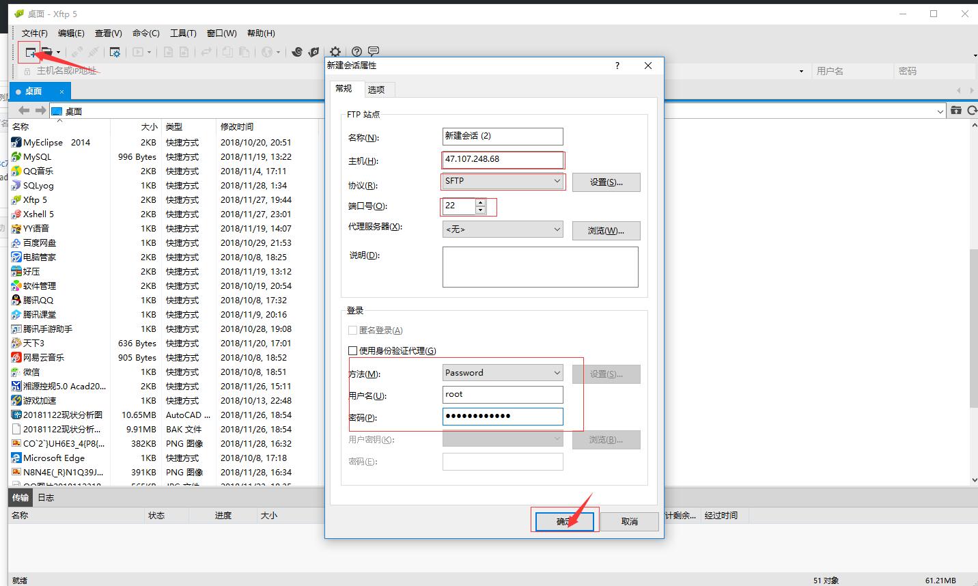This screenshot has width=978, height=586.
Task: Click the 用户名(U) field containing root
Action: point(503,395)
